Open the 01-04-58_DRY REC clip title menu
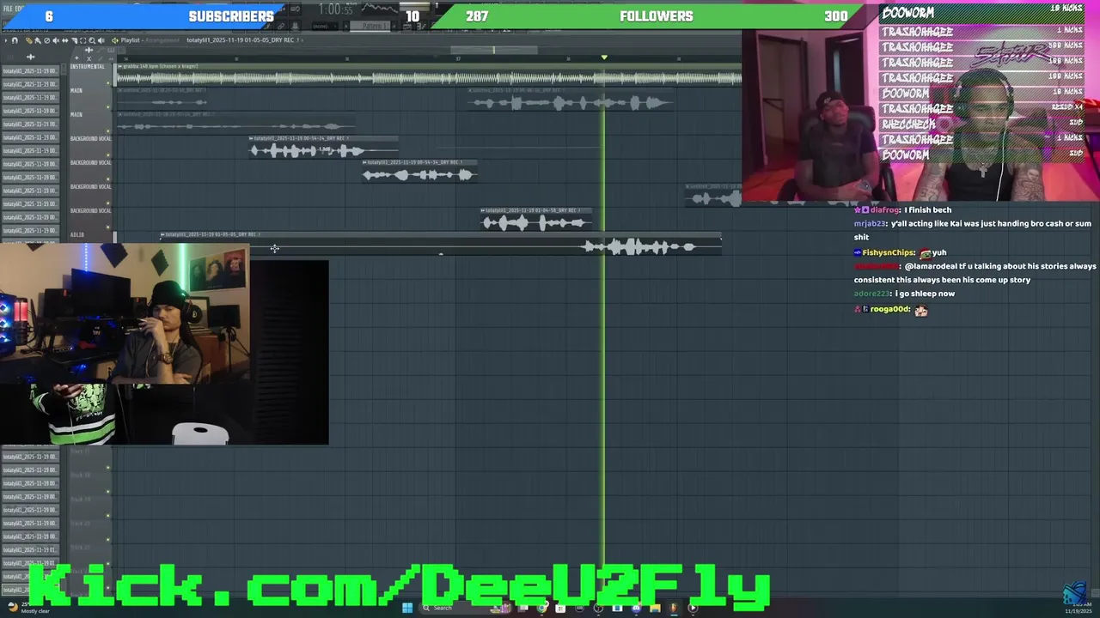Viewport: 1100px width, 618px height. [x=484, y=210]
